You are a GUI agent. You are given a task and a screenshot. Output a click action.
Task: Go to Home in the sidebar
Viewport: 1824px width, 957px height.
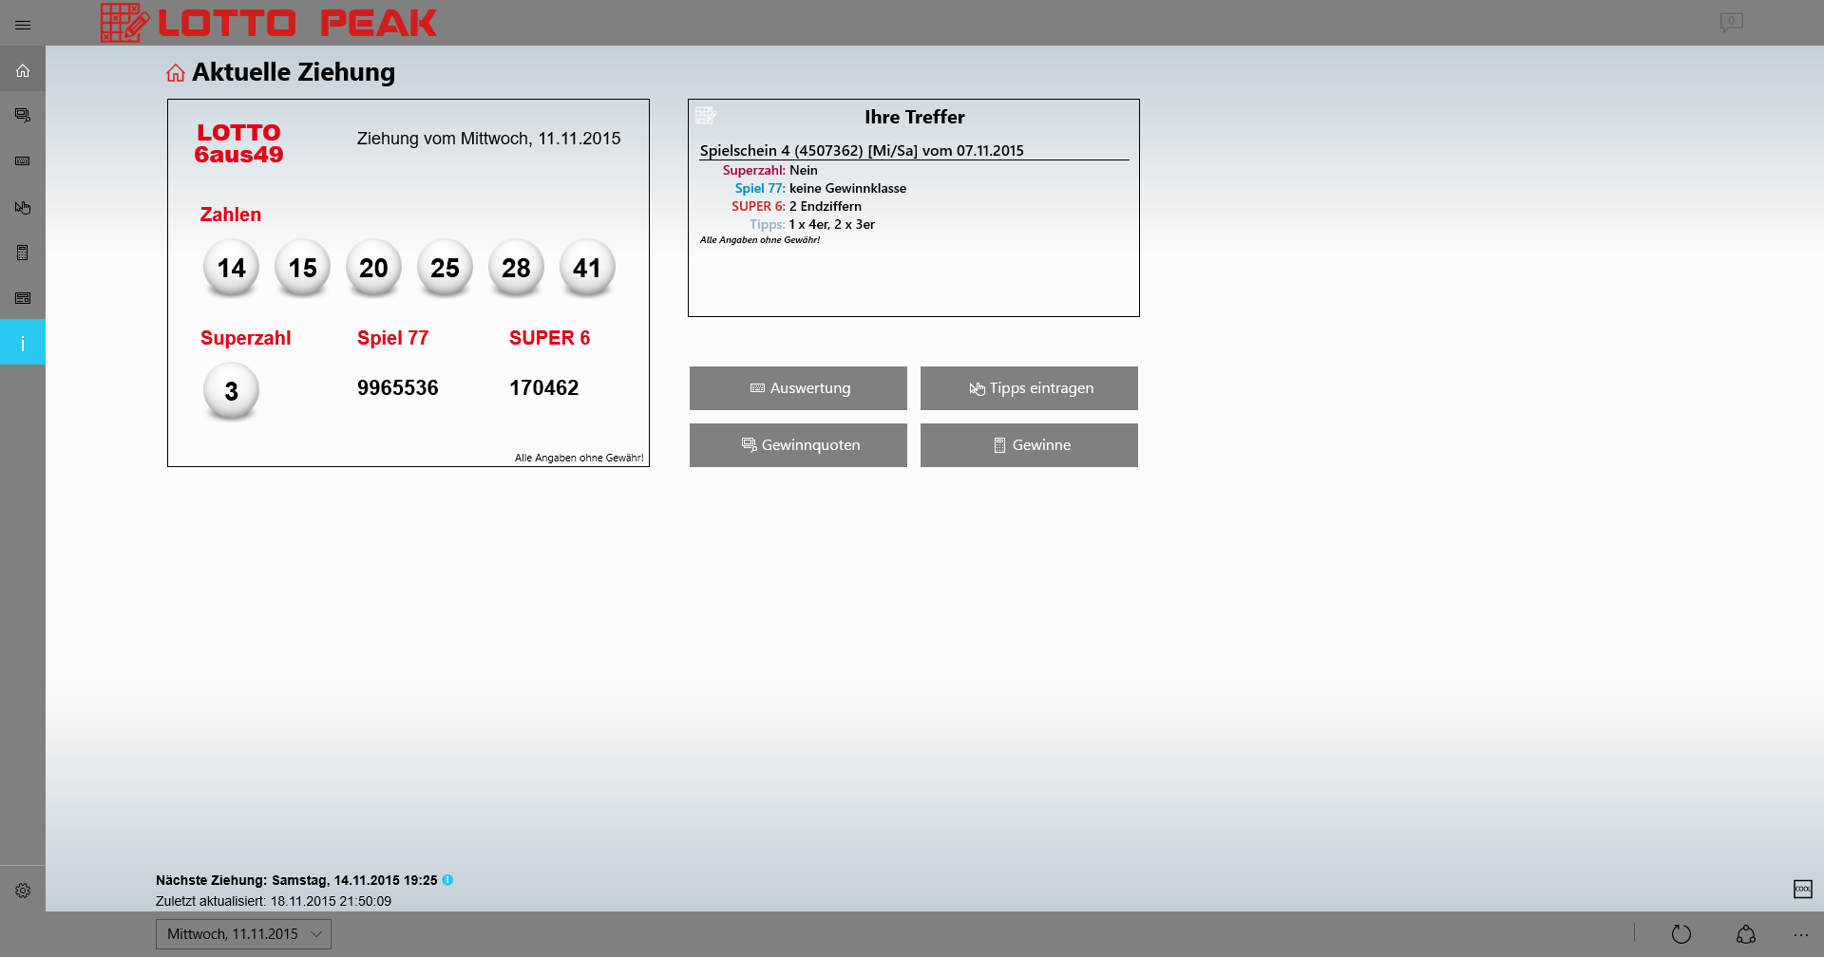point(23,70)
